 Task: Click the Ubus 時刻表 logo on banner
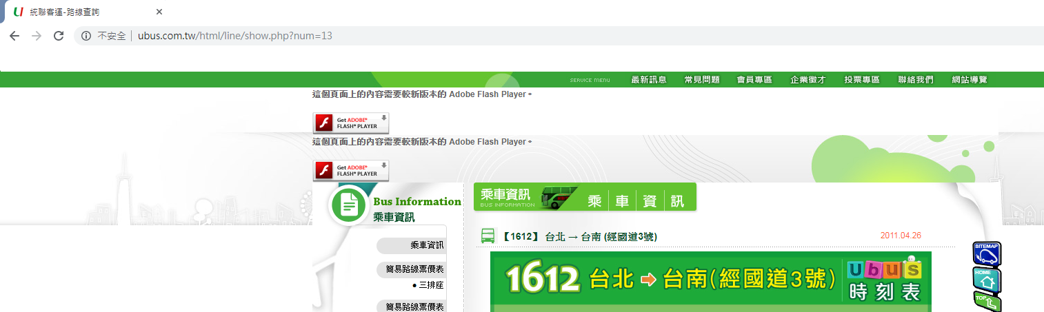(x=884, y=280)
